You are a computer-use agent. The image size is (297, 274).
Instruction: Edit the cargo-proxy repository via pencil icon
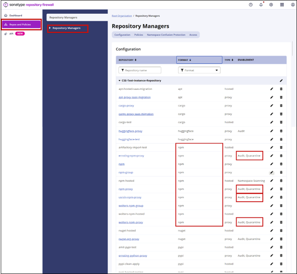[x=272, y=106]
